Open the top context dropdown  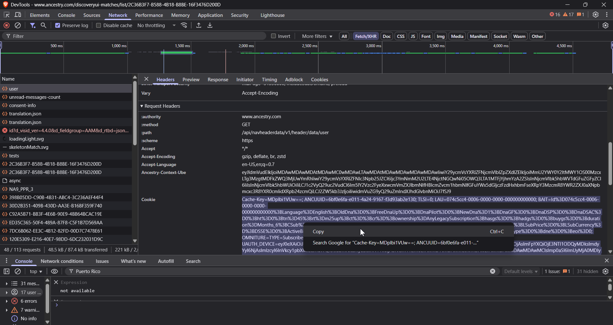[x=36, y=271]
